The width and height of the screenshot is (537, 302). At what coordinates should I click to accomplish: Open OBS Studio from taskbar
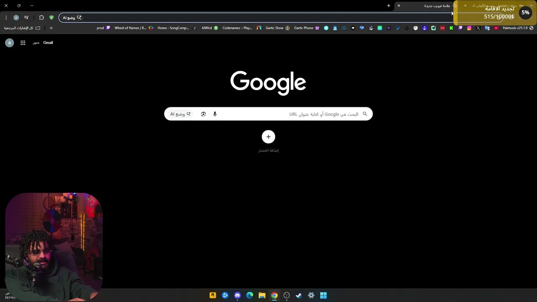click(x=287, y=295)
